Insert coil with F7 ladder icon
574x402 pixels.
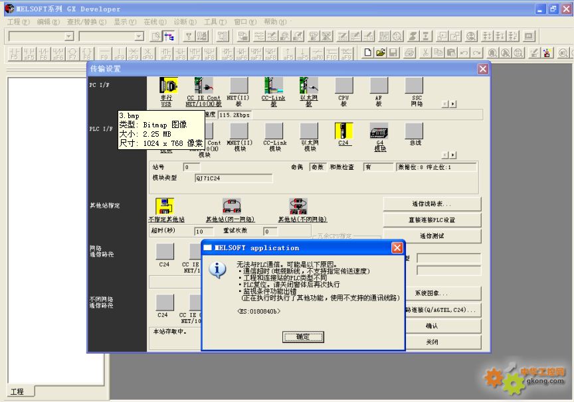[73, 54]
